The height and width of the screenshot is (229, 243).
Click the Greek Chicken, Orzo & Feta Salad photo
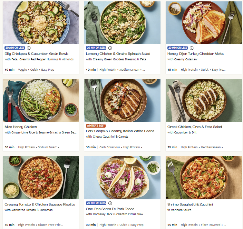204,100
